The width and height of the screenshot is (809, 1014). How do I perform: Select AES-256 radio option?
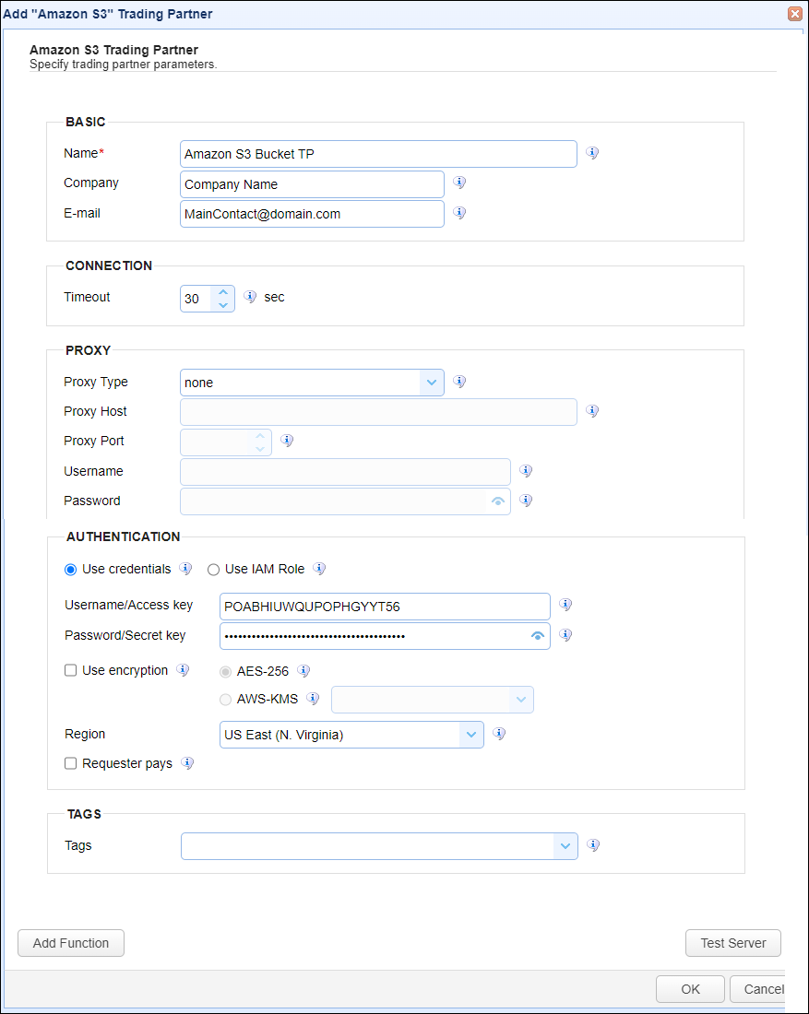tap(225, 672)
